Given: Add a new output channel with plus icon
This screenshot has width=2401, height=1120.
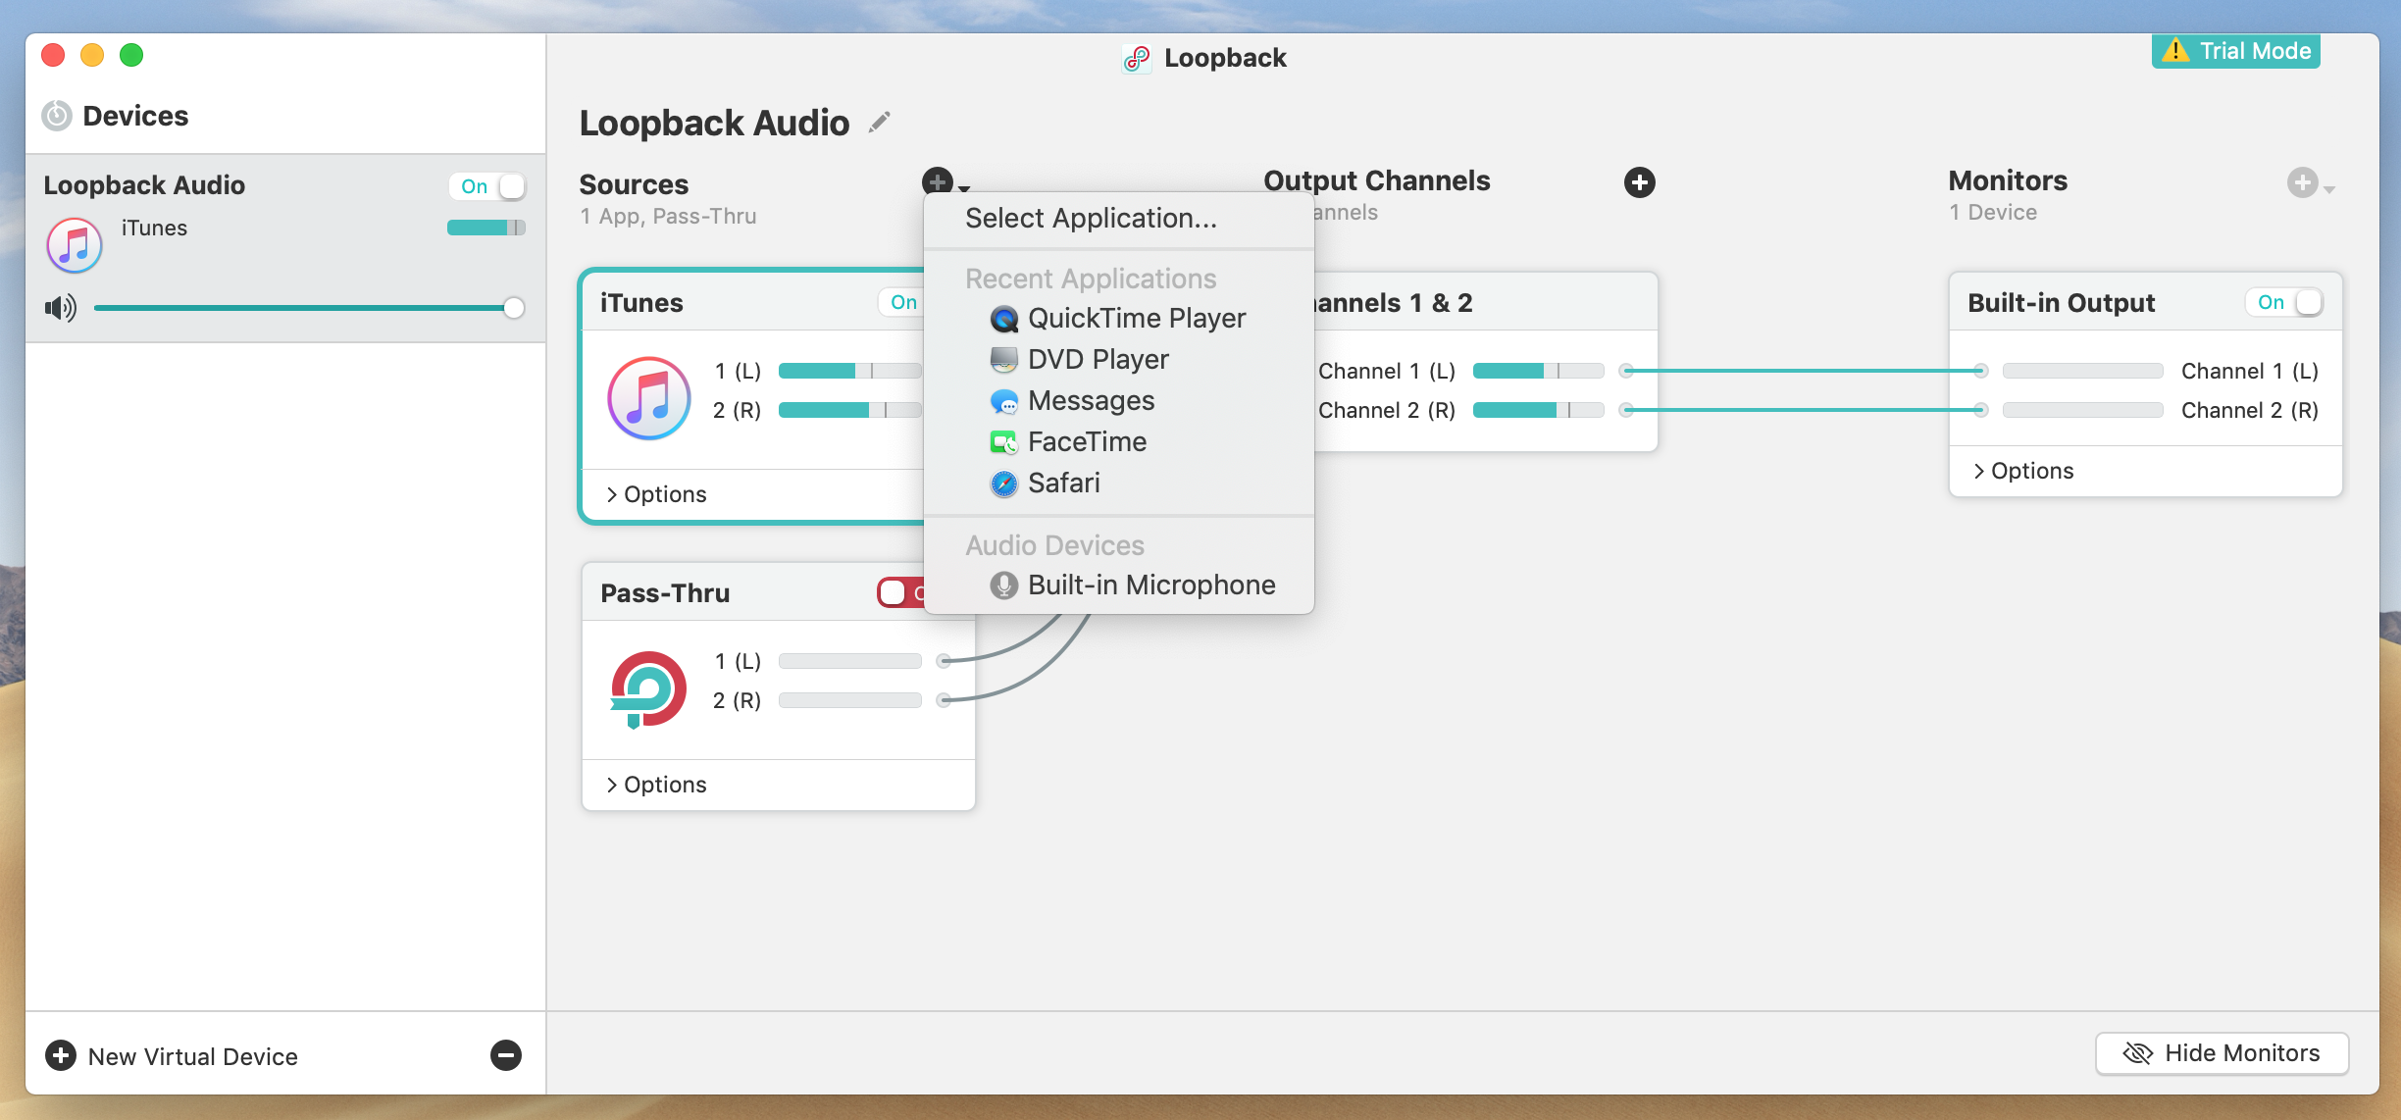Looking at the screenshot, I should [1639, 182].
